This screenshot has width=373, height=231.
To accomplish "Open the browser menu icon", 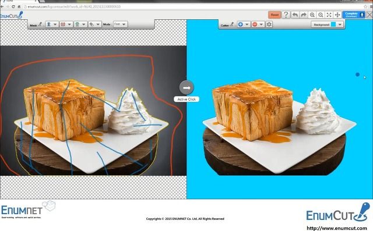I will (371, 6).
